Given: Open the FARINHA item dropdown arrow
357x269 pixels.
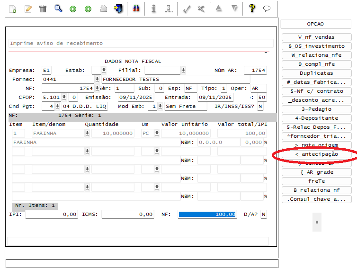Looking at the screenshot, I should pos(87,133).
